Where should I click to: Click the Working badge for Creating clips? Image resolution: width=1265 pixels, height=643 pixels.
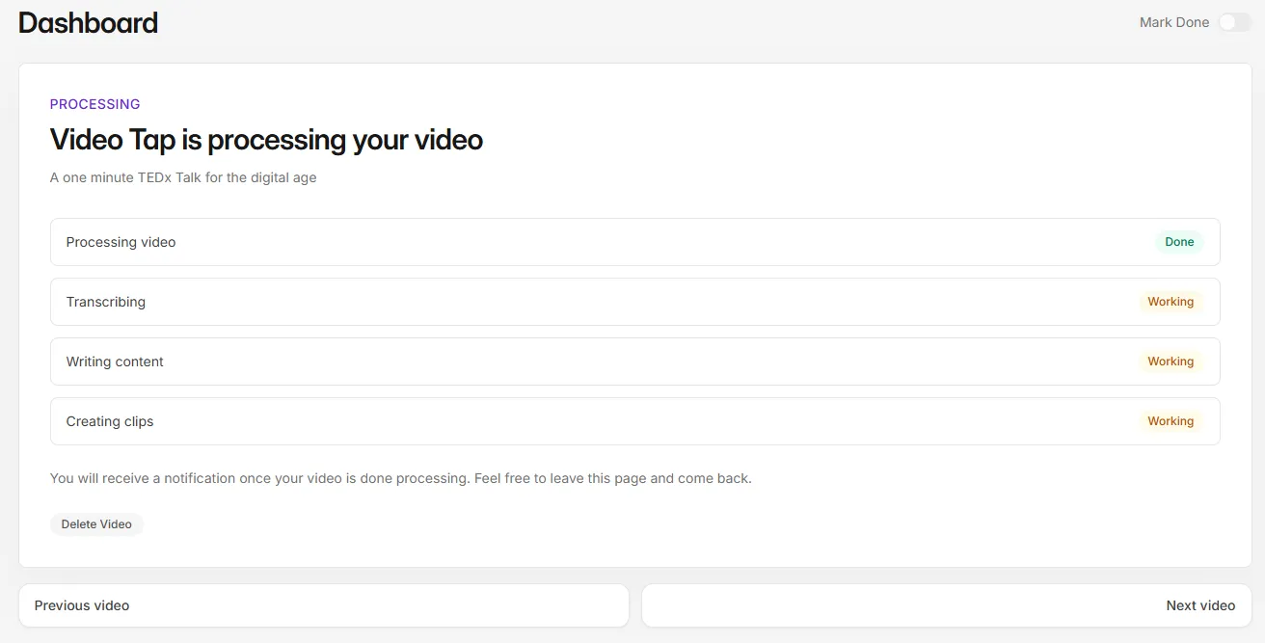[x=1171, y=421]
